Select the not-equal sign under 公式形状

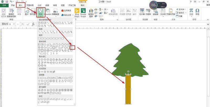click(54, 72)
